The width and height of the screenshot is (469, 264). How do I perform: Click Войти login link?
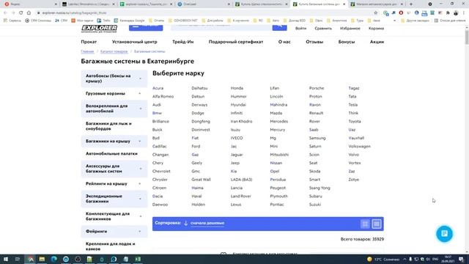(300, 29)
